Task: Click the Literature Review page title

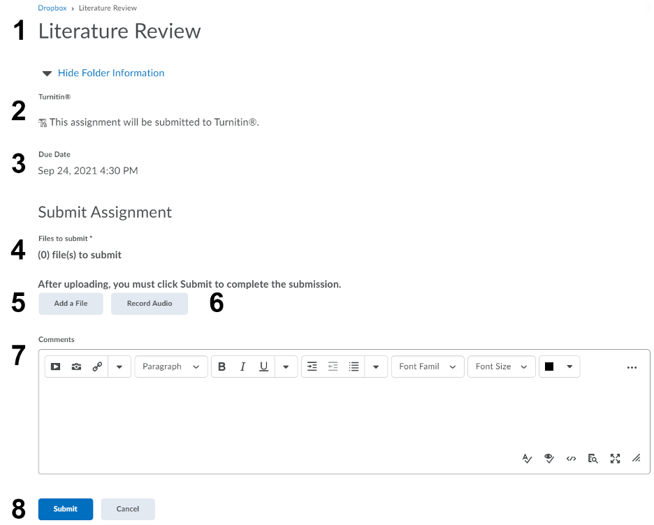Action: tap(119, 31)
